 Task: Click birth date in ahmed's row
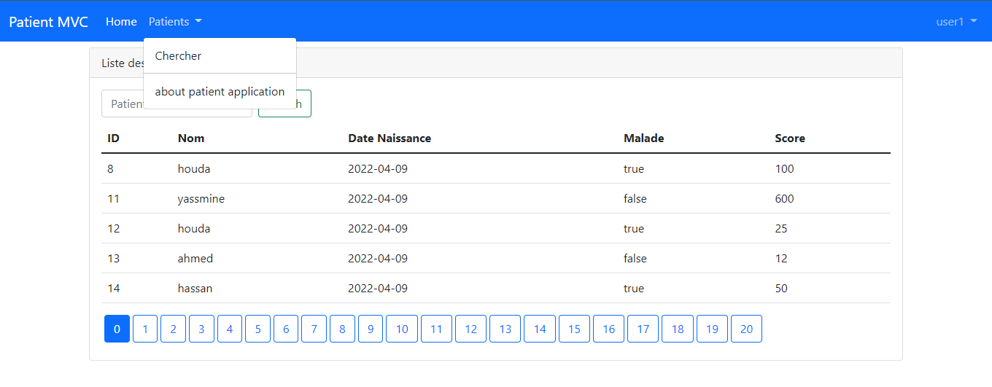coord(378,258)
